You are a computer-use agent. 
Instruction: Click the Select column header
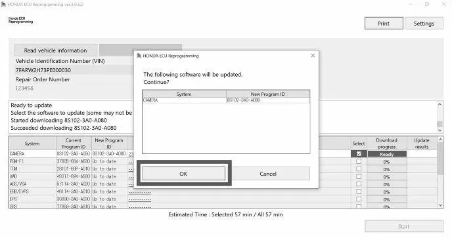pyautogui.click(x=359, y=144)
